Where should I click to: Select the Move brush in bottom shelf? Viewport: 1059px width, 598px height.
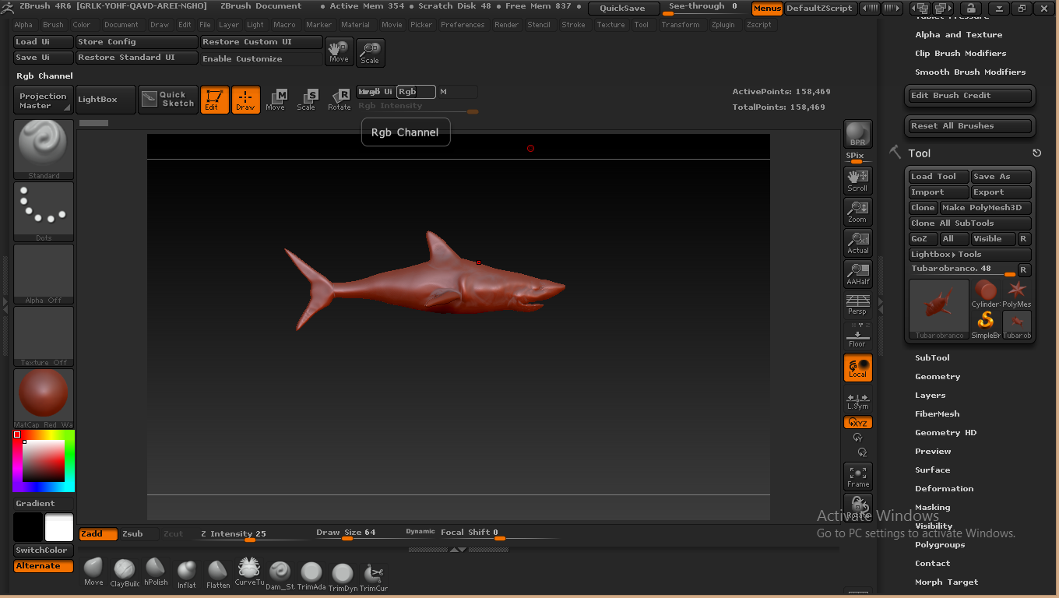point(93,572)
